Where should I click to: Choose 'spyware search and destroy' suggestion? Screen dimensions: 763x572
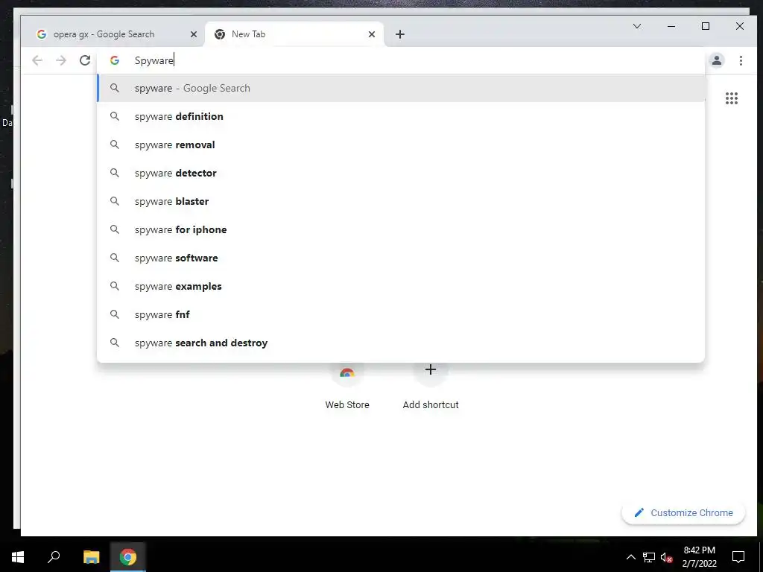click(401, 343)
